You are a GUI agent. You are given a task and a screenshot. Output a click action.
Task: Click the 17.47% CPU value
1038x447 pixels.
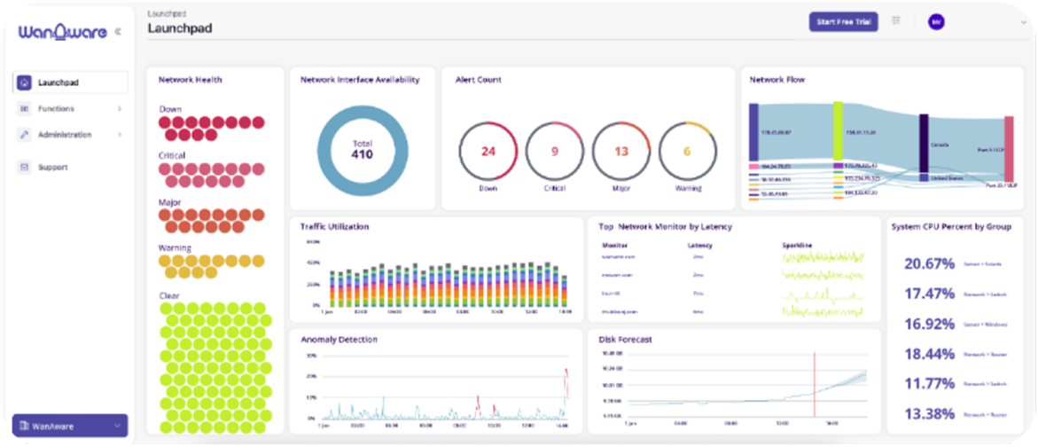point(930,294)
